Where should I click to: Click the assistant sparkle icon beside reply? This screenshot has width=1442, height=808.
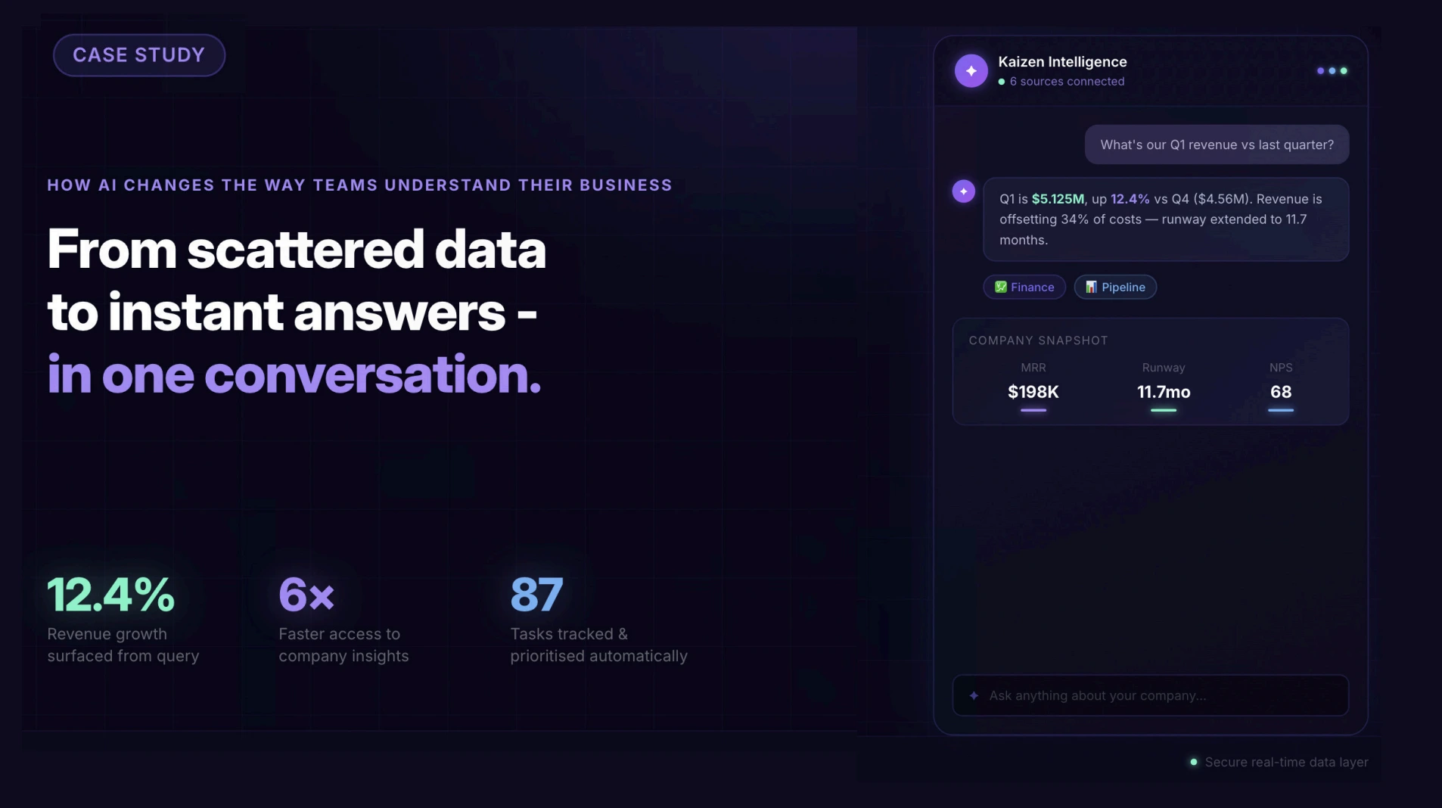pyautogui.click(x=963, y=191)
